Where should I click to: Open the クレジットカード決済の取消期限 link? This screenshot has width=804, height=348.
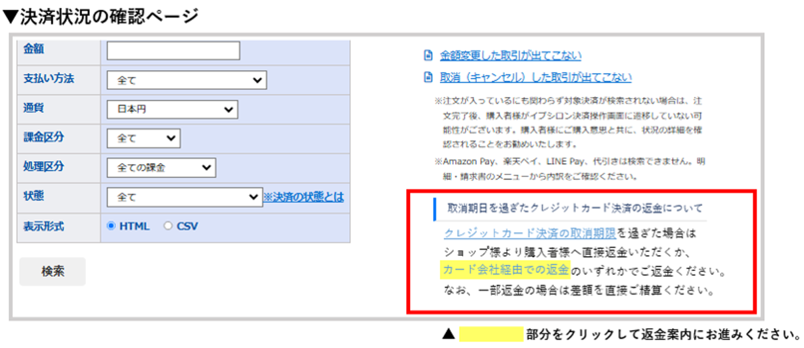point(530,234)
